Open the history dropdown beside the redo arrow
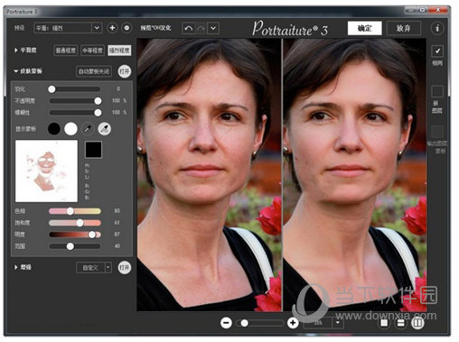 213,28
